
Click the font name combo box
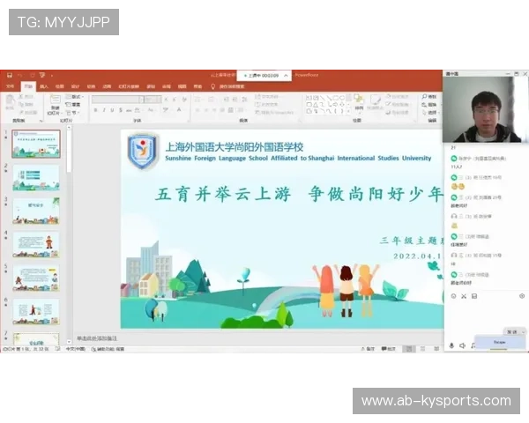point(118,100)
